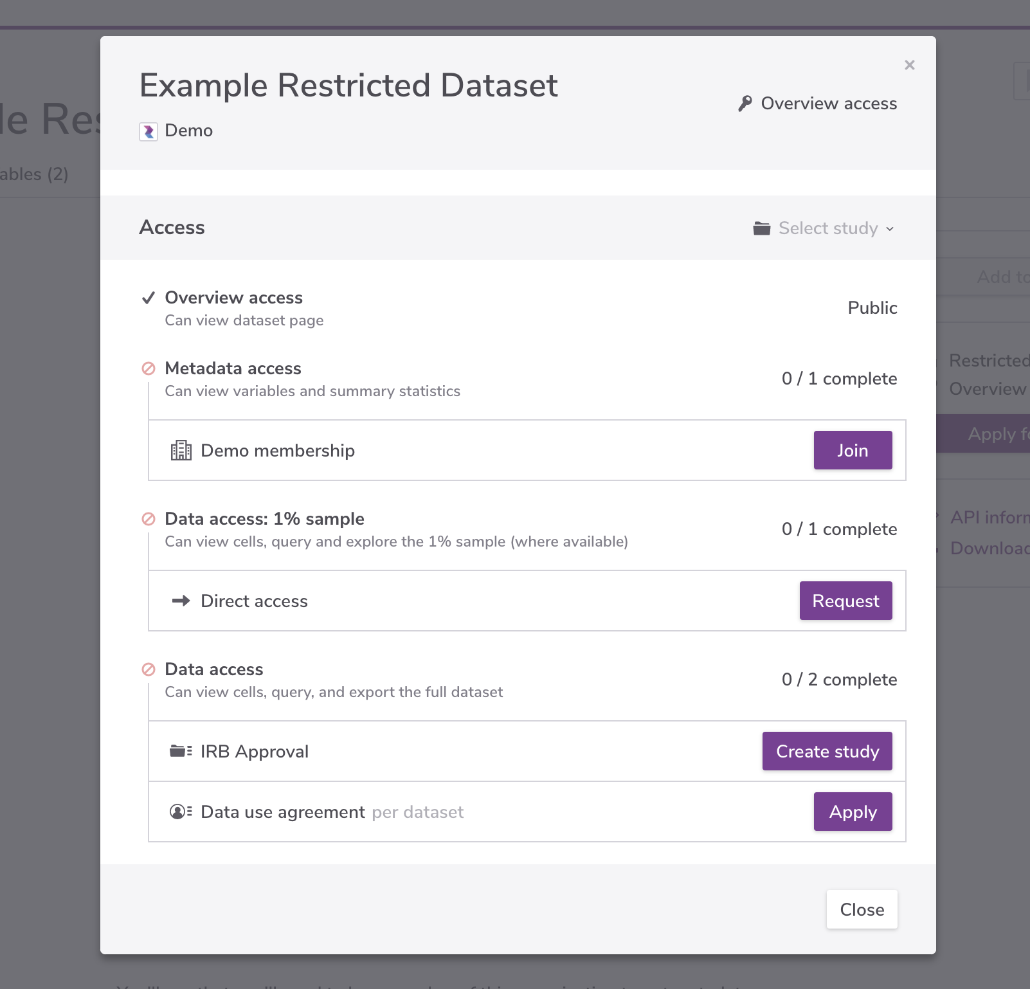Image resolution: width=1030 pixels, height=989 pixels.
Task: Click the chevron beside Select study
Action: (890, 229)
